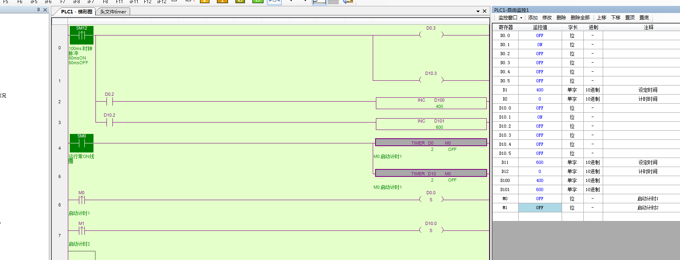Click the D10.0 set coil
Screen dimensions: 680x260
pyautogui.click(x=431, y=230)
